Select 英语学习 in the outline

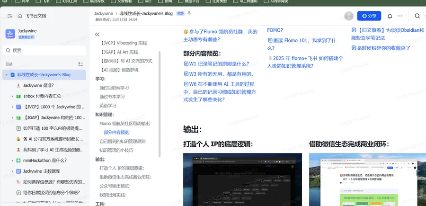(108, 106)
